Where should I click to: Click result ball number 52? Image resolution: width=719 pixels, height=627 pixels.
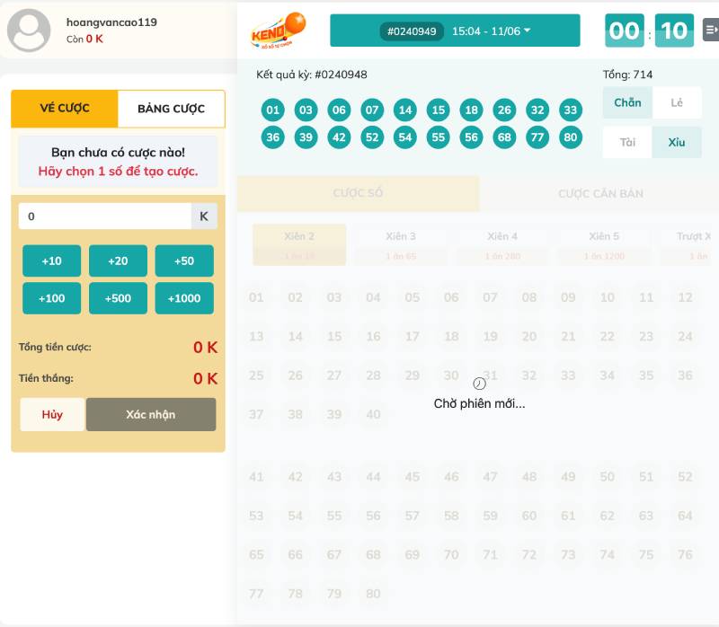pos(372,137)
